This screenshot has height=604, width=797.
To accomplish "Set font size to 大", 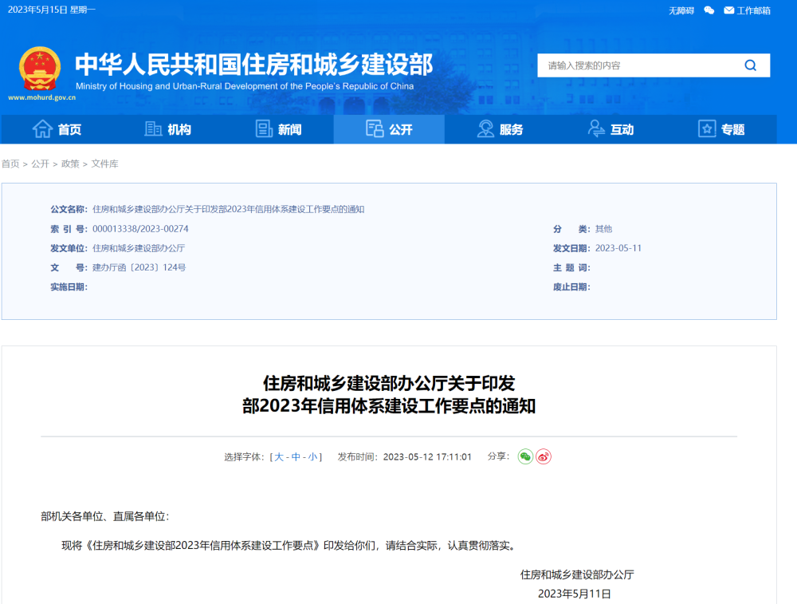I will pyautogui.click(x=279, y=457).
